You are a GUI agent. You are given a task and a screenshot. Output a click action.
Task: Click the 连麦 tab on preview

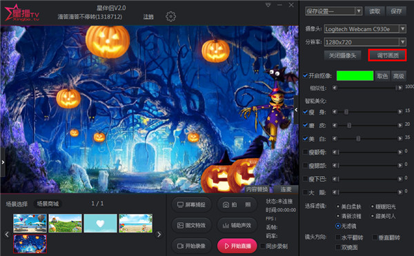tap(286, 189)
